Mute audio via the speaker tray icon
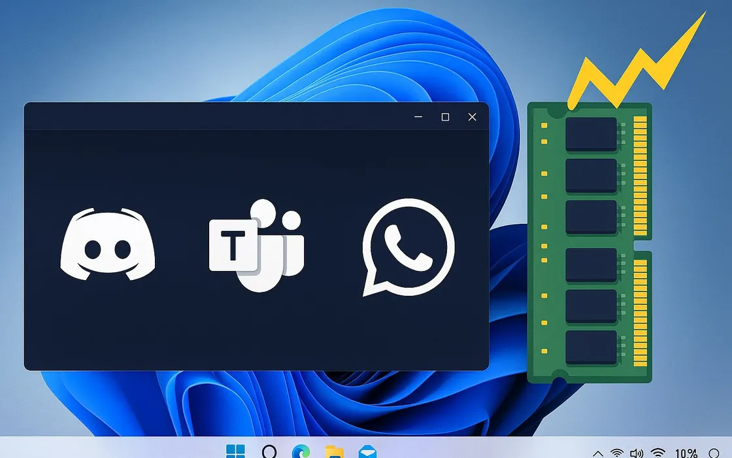This screenshot has height=458, width=732. (637, 452)
